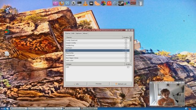Enable the Gold&Grey theme checkbox
Viewport: 196px width, 110px height.
(x=126, y=46)
